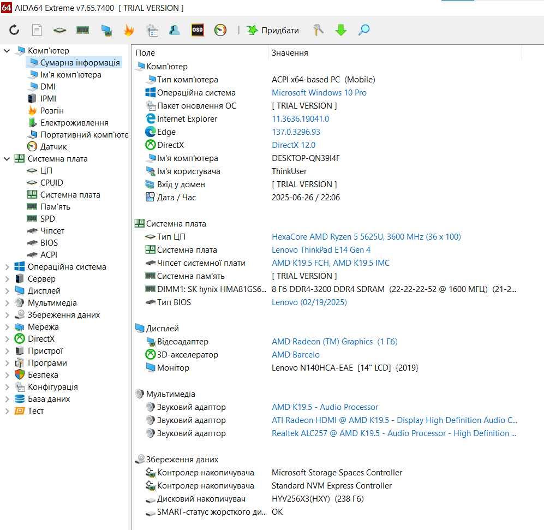This screenshot has height=530, width=544.
Task: Expand the Мережа tree node
Action: coord(7,327)
